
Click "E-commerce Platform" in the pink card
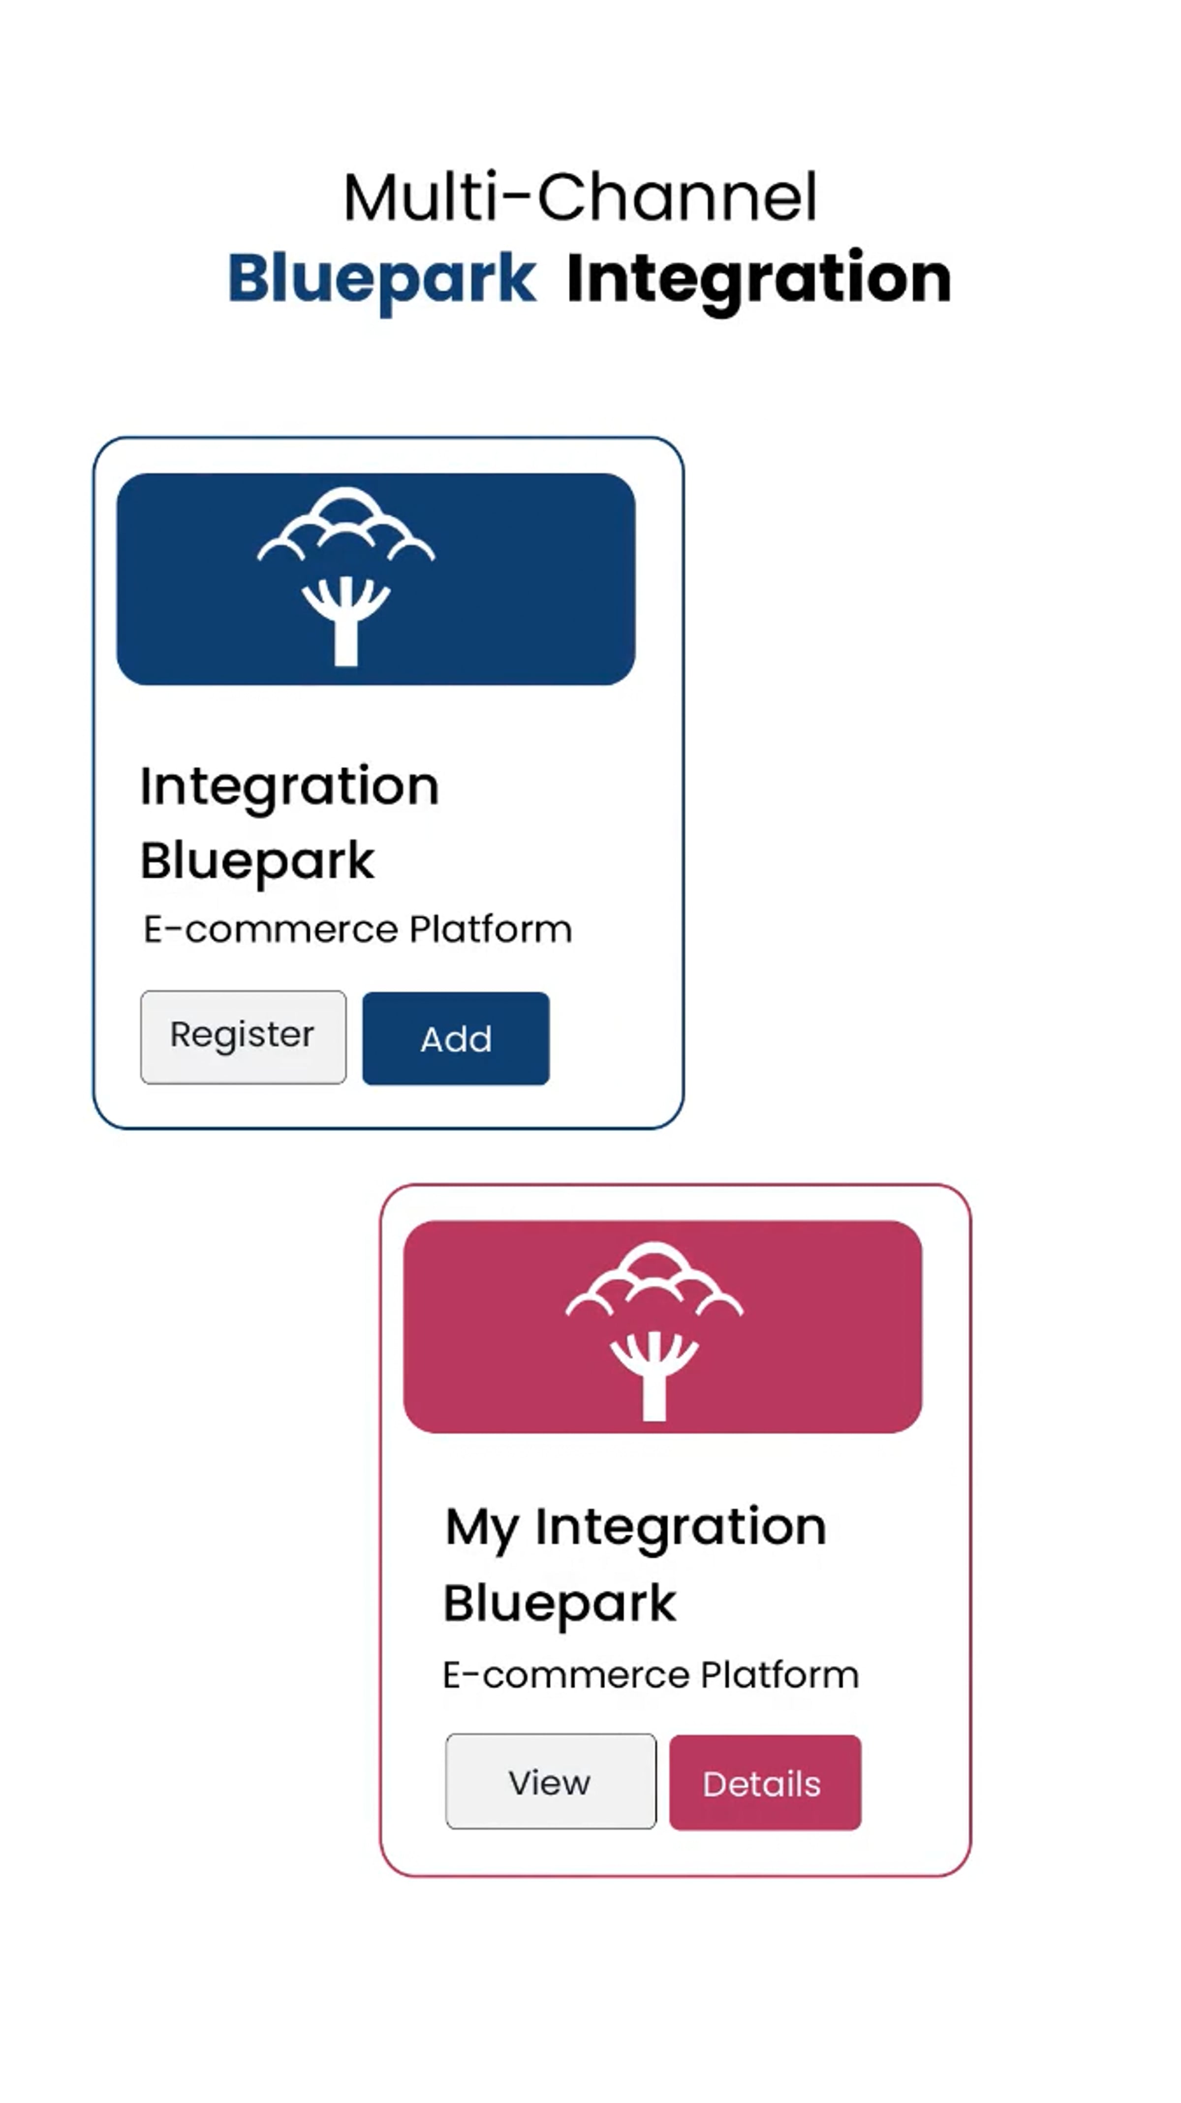point(651,1675)
